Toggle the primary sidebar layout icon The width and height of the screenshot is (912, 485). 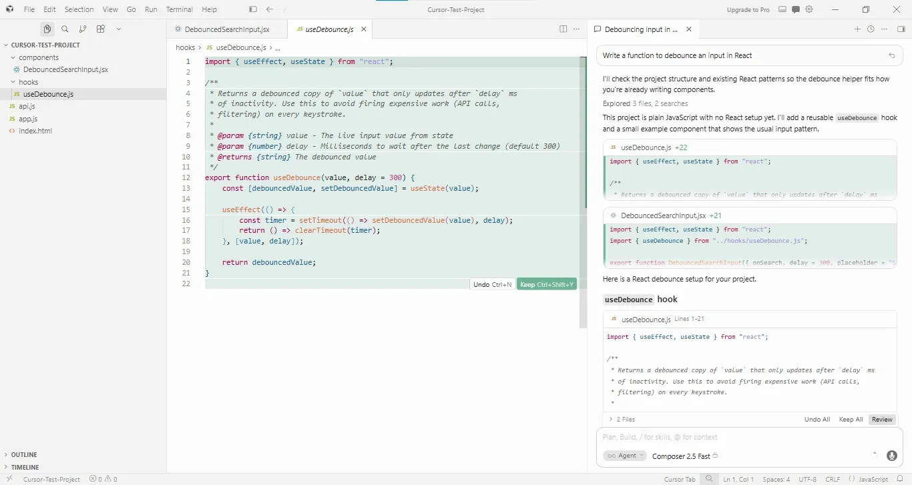coord(252,9)
